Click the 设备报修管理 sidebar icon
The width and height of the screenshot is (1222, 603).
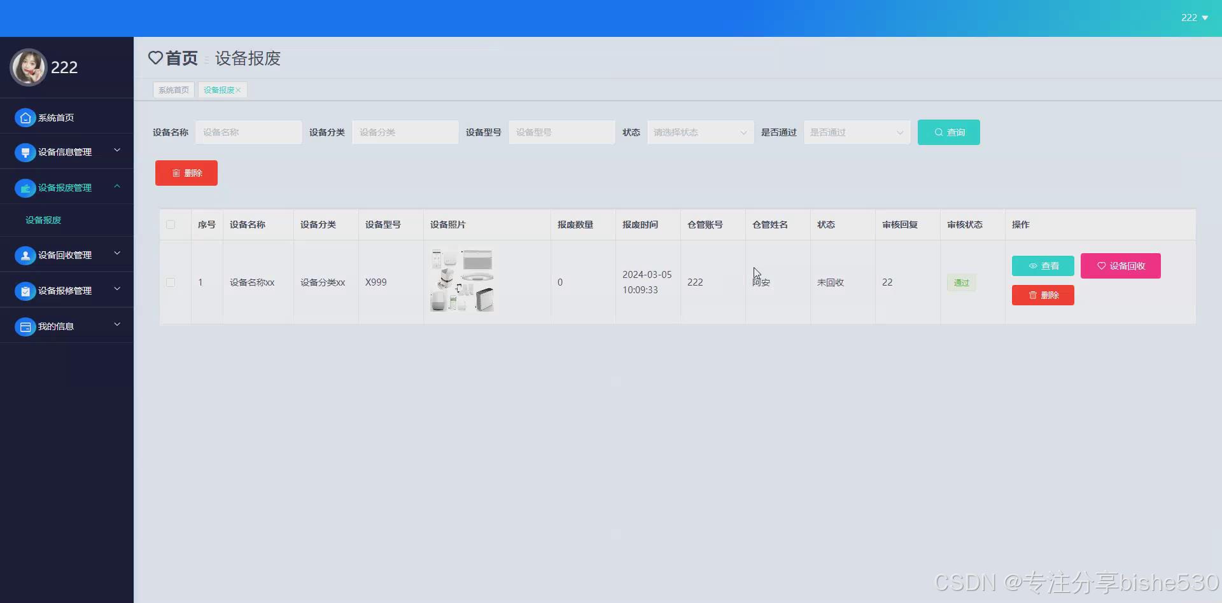25,291
